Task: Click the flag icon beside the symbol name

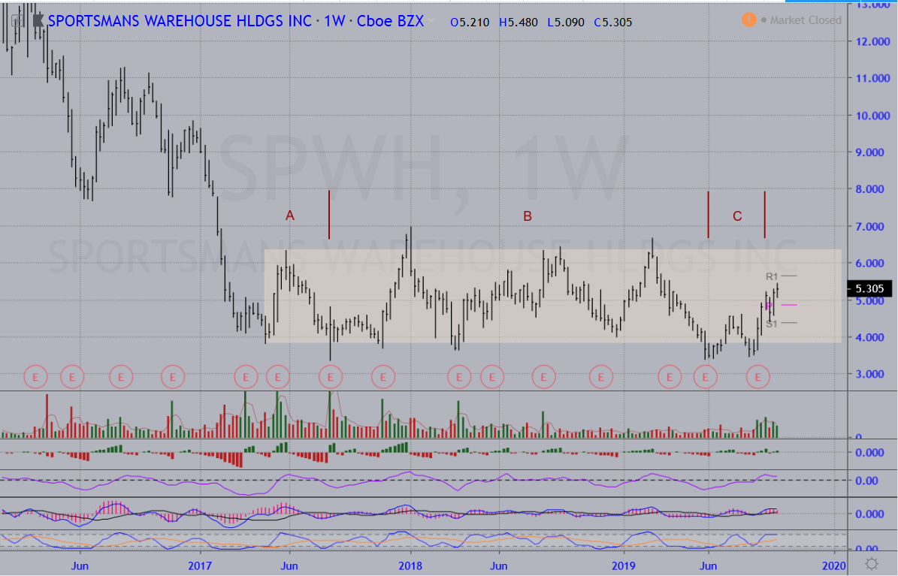Action: click(37, 21)
